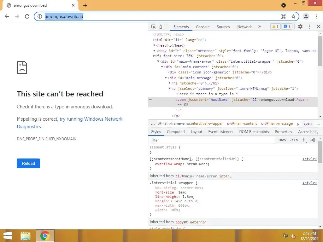Open DevTools customize three-dot menu
This screenshot has width=323, height=242.
(x=309, y=26)
